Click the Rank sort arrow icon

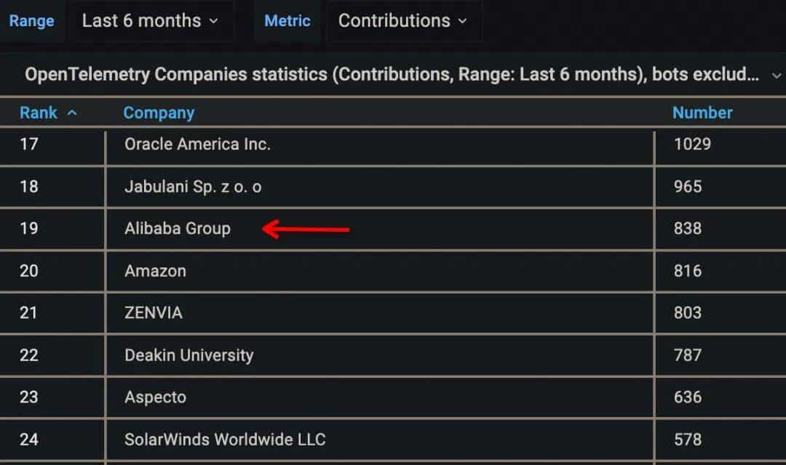(72, 113)
